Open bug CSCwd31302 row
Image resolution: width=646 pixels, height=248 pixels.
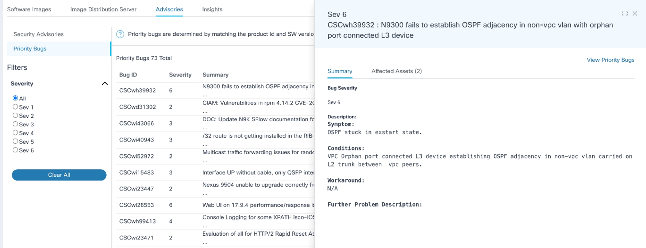point(138,107)
